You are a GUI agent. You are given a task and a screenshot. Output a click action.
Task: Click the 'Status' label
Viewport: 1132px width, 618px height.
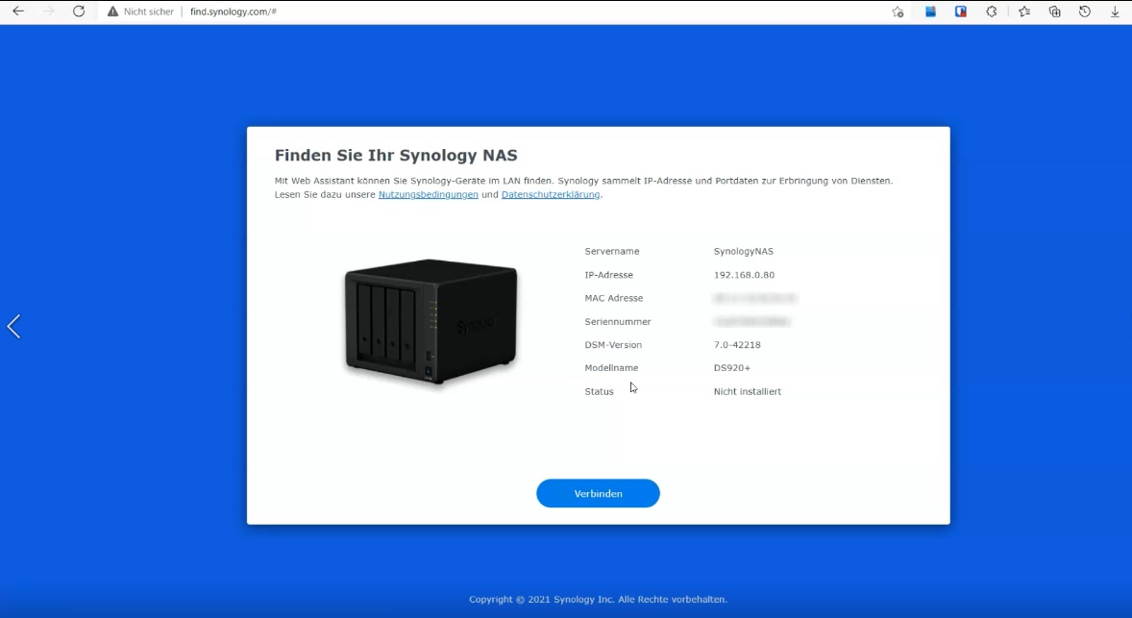(600, 391)
